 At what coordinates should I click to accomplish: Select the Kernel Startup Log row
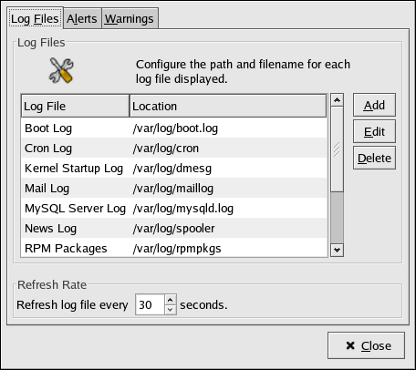174,169
